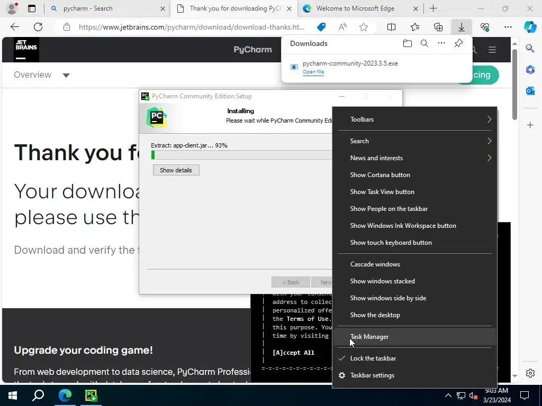Viewport: 542px width, 406px height.
Task: Click Edge icon on the taskbar
Action: pos(65,395)
